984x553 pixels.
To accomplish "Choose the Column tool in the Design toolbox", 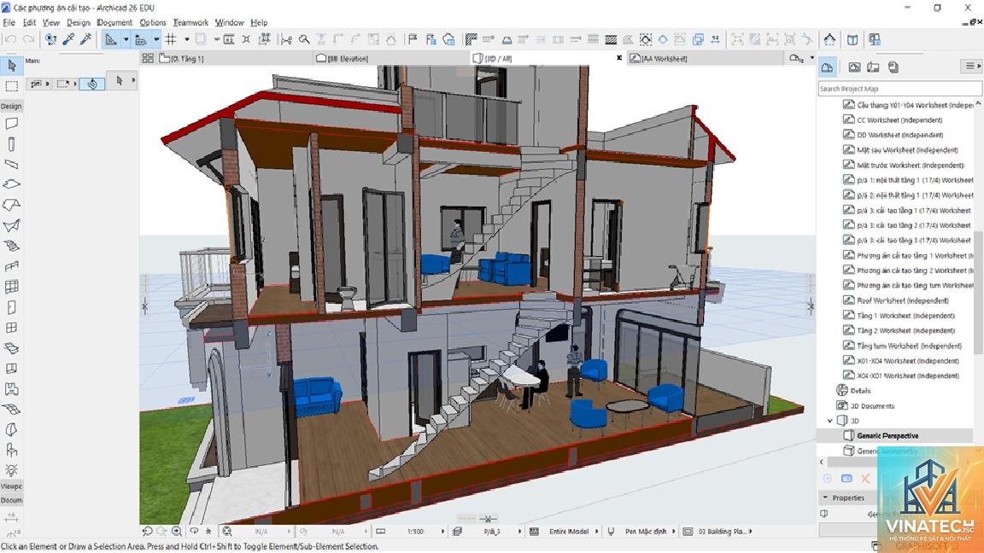I will (x=11, y=144).
